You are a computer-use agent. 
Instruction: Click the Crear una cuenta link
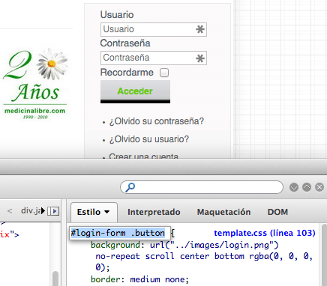pos(143,156)
